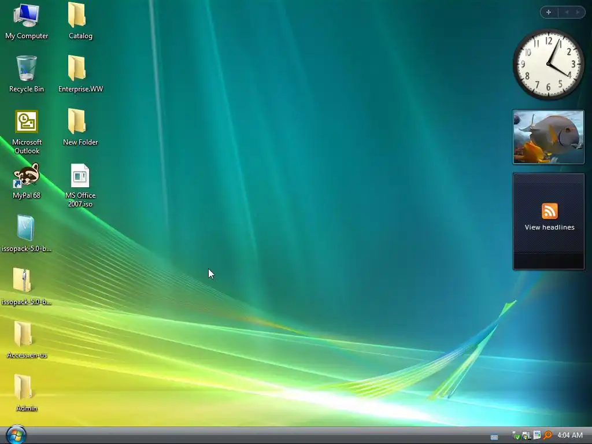Select the Catalog folder
This screenshot has height=444, width=592.
[80, 21]
